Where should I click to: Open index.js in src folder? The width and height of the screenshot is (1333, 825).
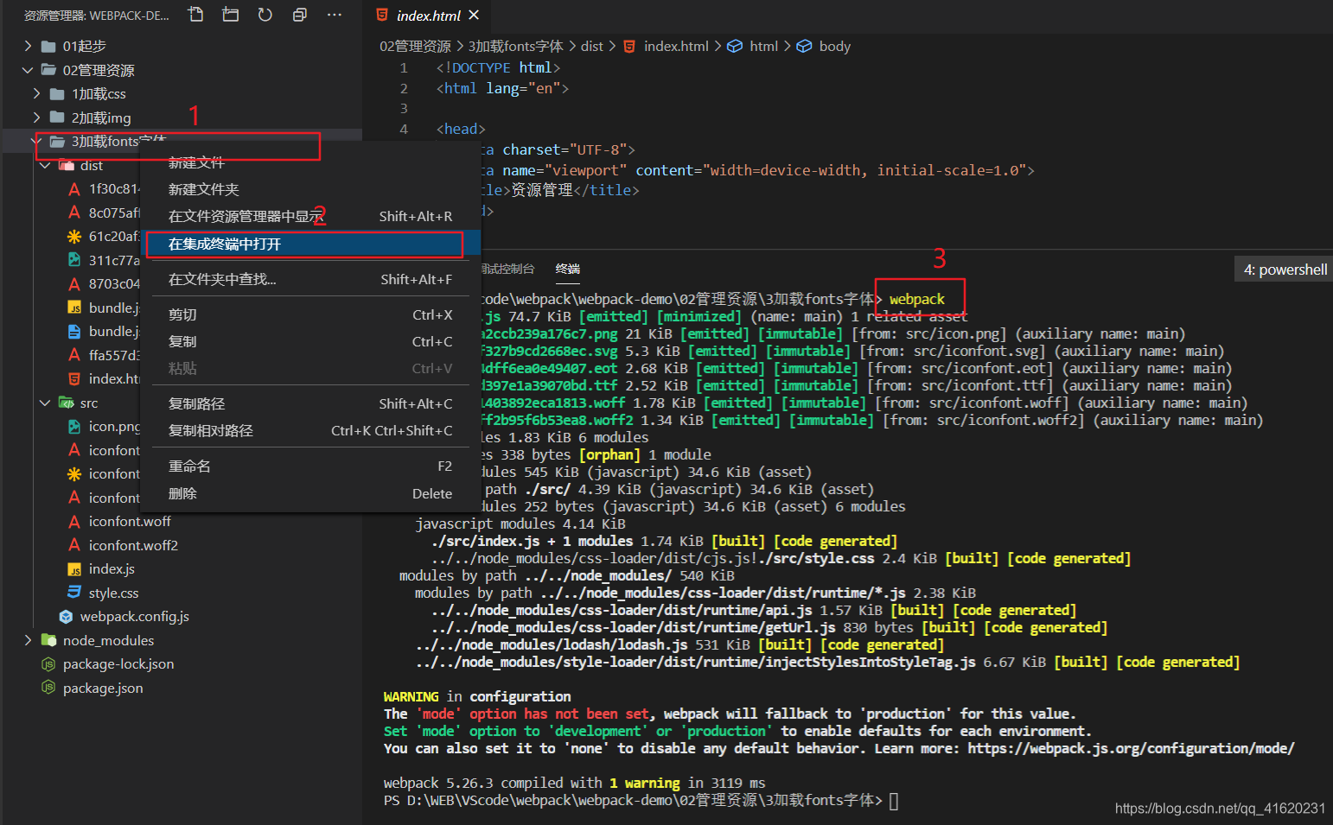click(112, 568)
